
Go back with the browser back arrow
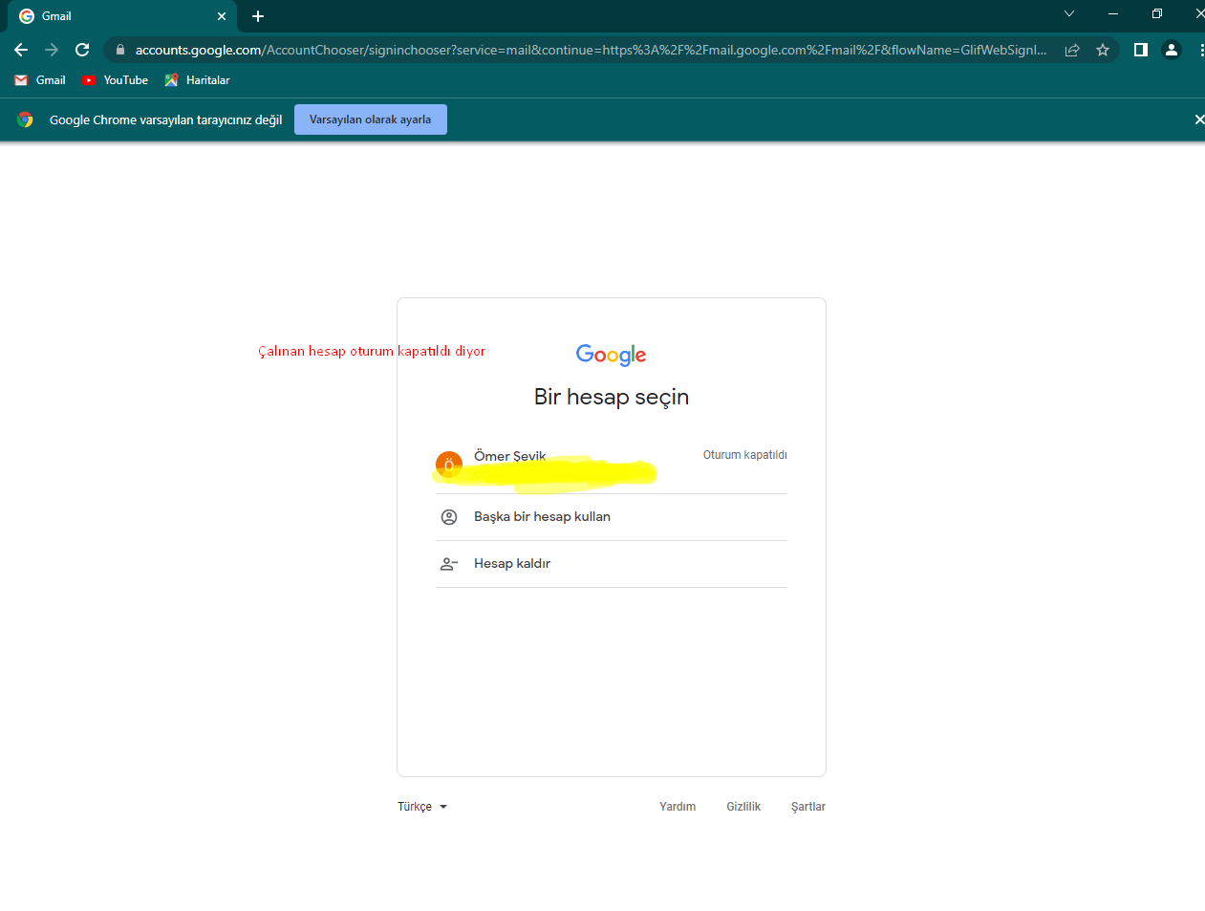[x=21, y=50]
